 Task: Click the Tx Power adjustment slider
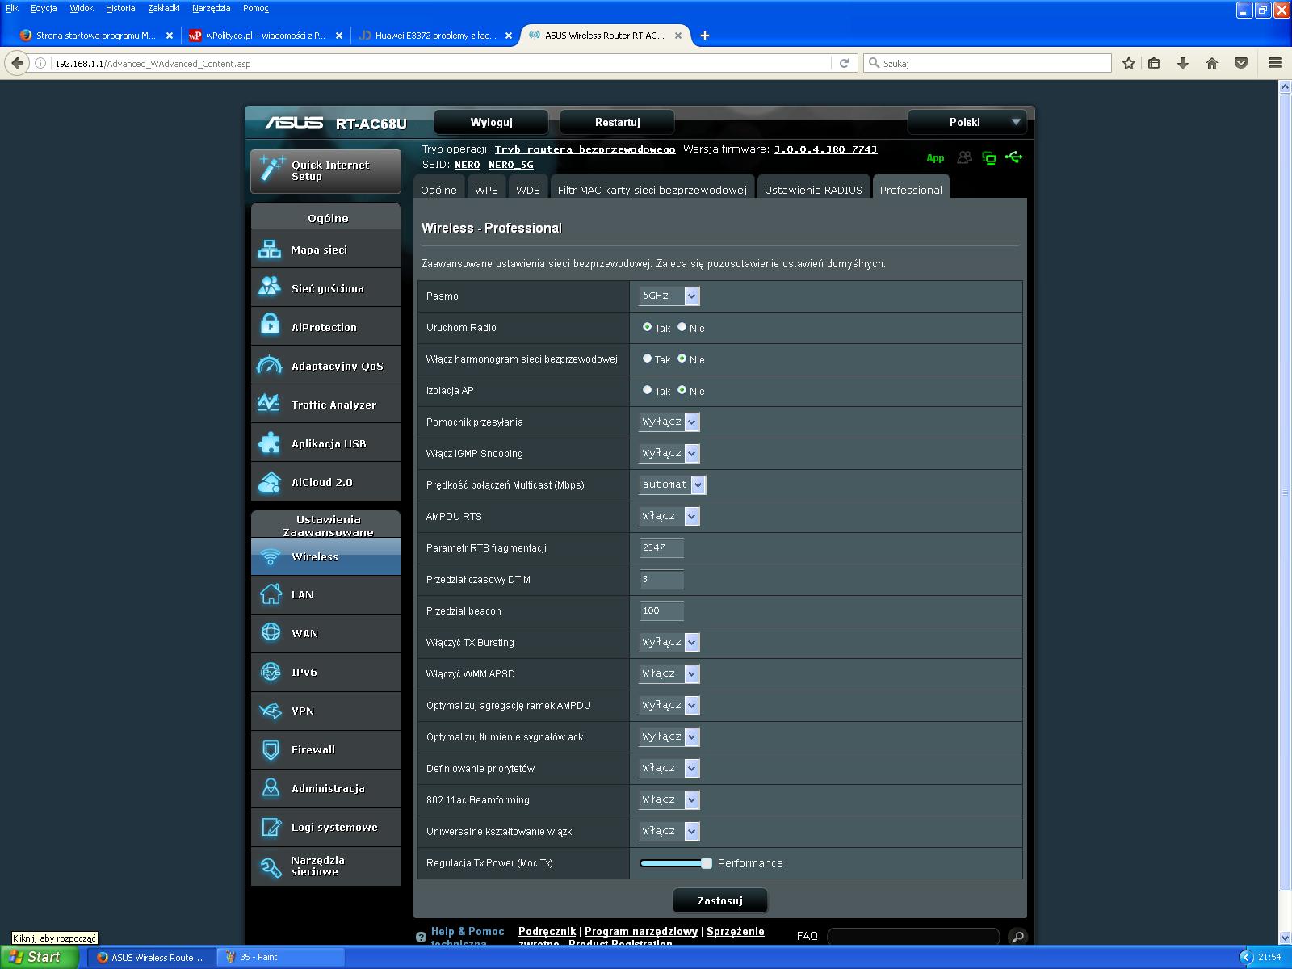click(x=675, y=863)
